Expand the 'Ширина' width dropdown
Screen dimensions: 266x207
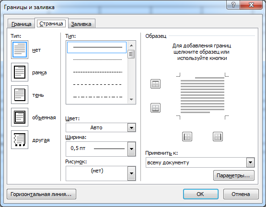(132, 149)
